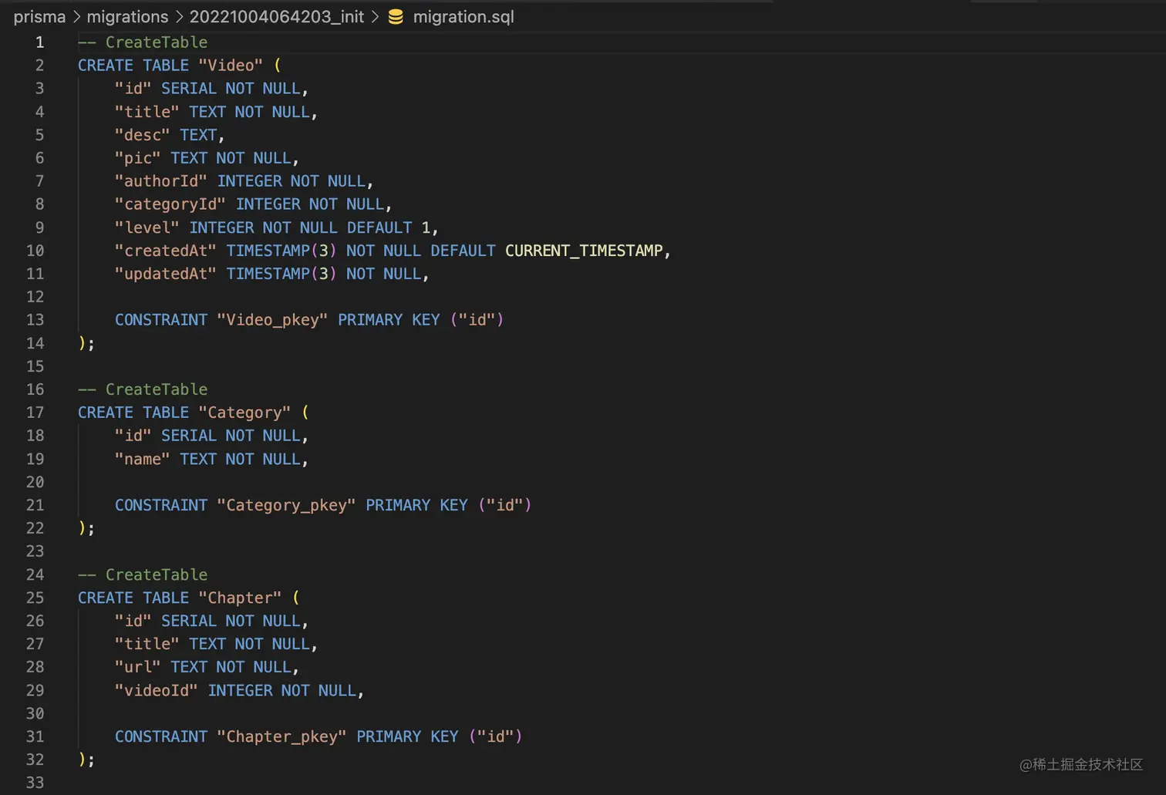Image resolution: width=1166 pixels, height=795 pixels.
Task: Click the "Video_pkey" constraint line
Action: [x=309, y=320]
